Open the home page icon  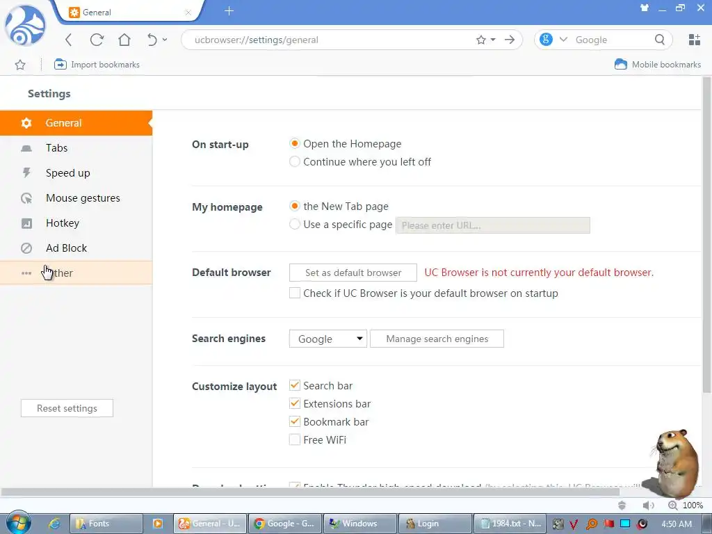124,40
